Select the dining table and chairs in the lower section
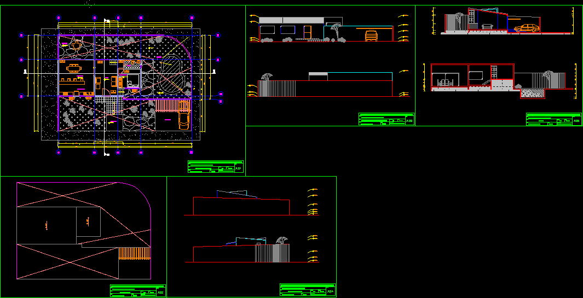Viewport: 583px width, 298px height. 445,83
